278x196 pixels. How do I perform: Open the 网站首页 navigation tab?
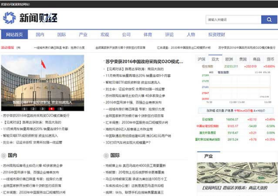click(x=15, y=34)
